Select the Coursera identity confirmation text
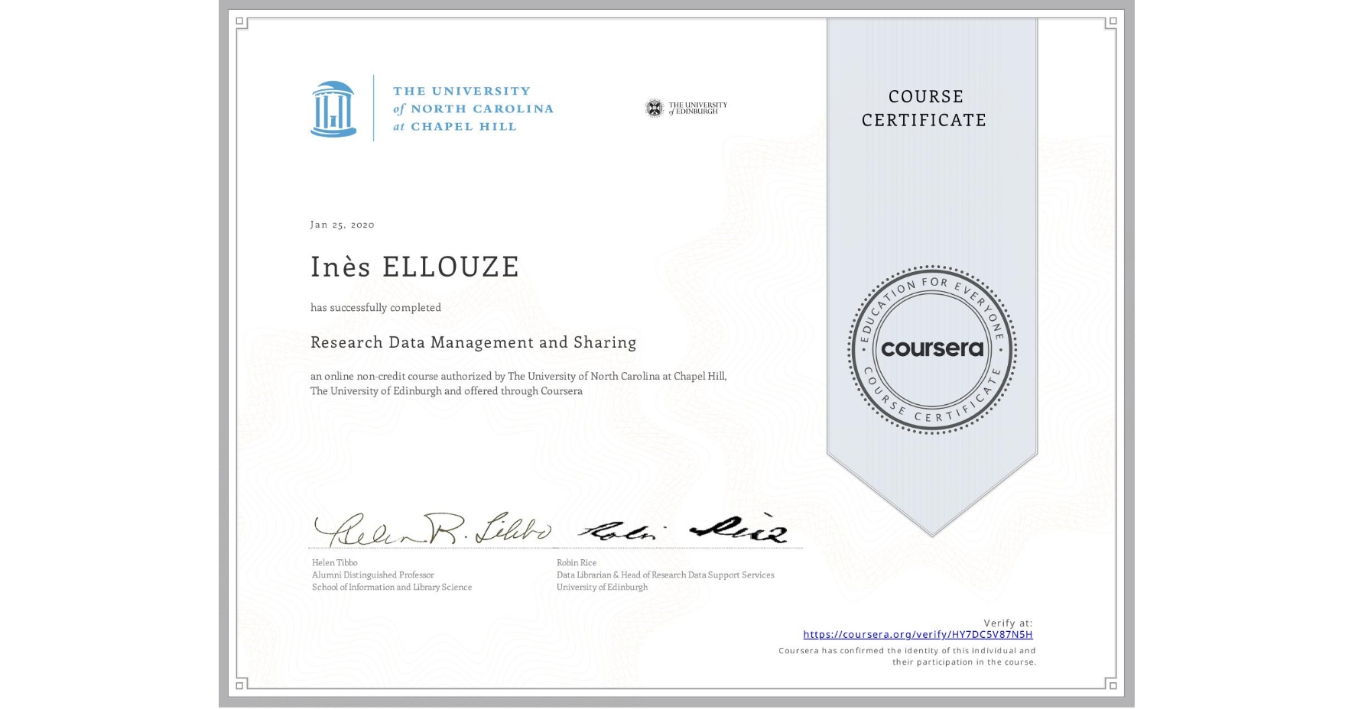1355x709 pixels. pos(906,656)
